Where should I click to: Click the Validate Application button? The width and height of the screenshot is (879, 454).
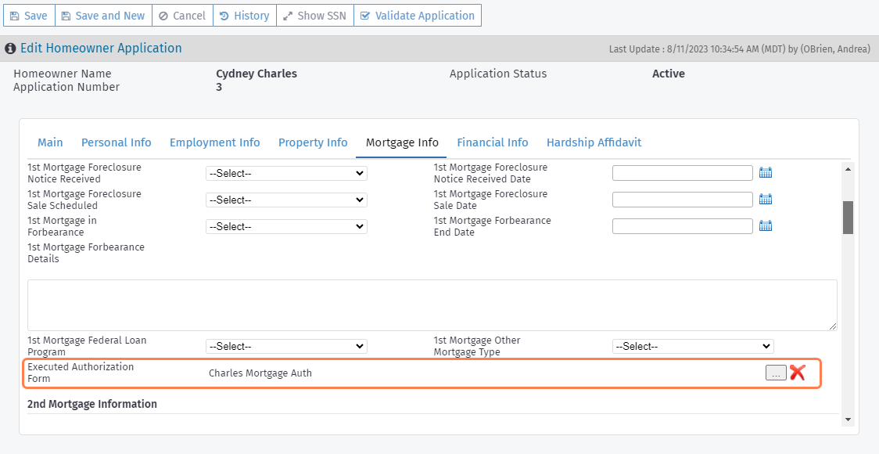[x=417, y=15]
